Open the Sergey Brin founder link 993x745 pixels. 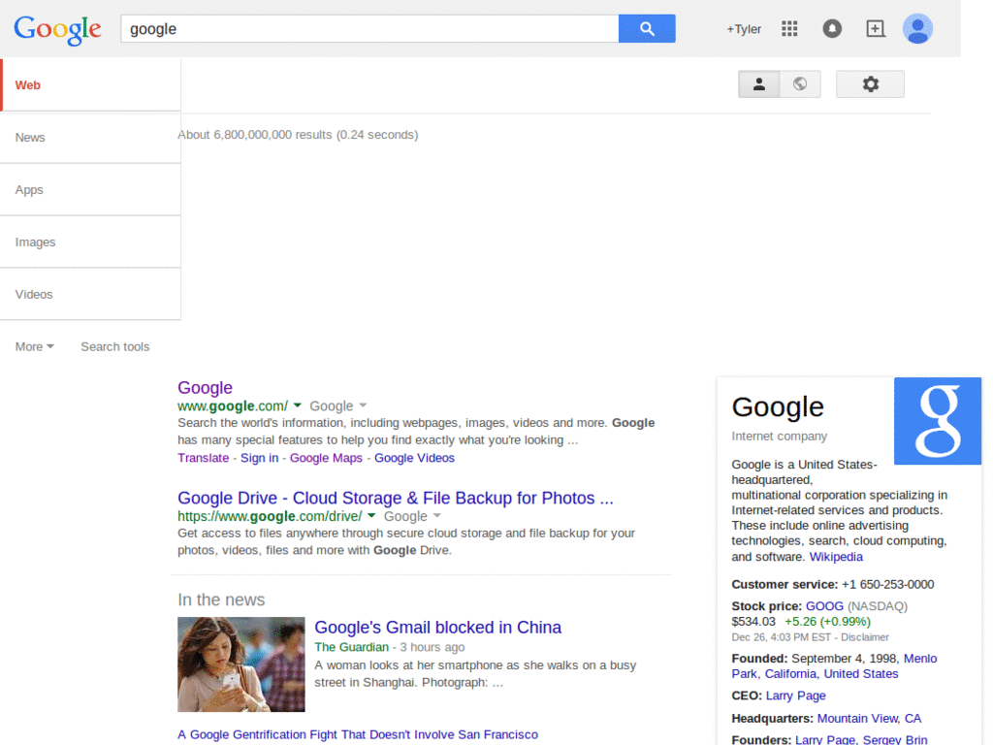(895, 739)
